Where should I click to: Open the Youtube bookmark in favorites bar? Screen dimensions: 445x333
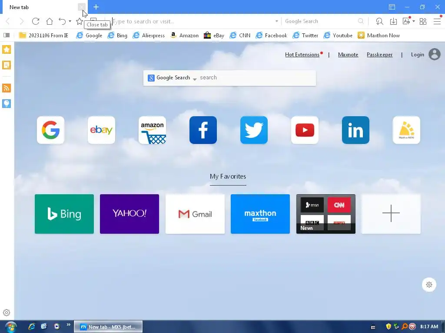[338, 36]
